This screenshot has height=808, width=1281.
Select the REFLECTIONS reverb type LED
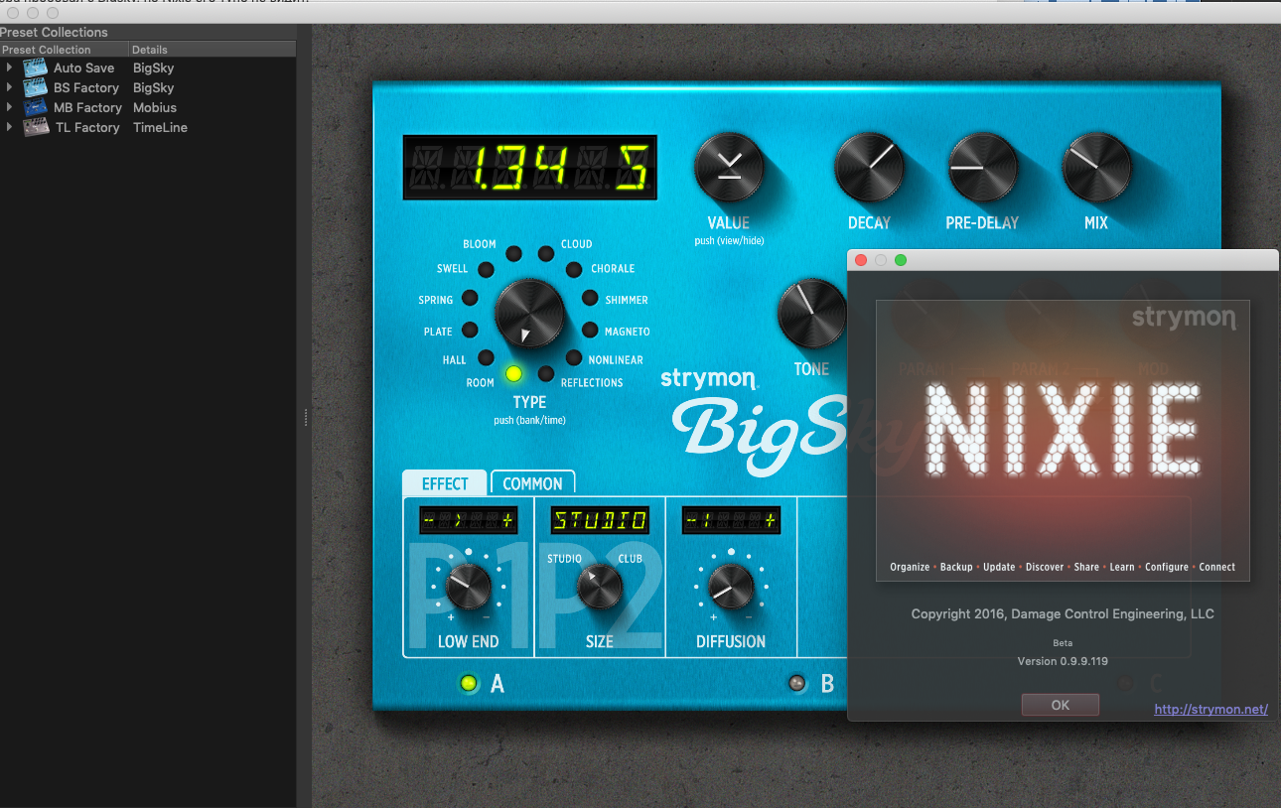tap(545, 374)
